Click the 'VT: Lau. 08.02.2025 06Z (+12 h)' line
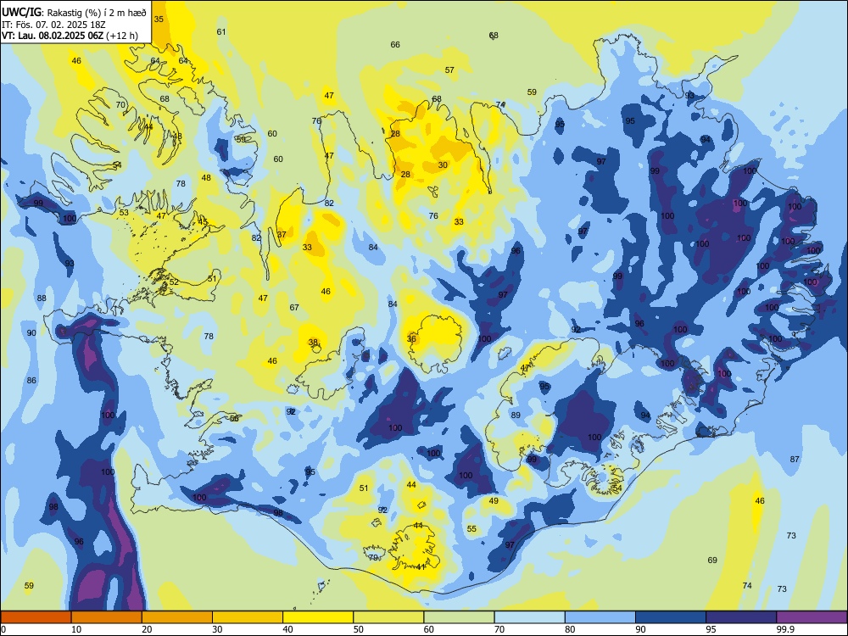This screenshot has height=636, width=848. [70, 36]
